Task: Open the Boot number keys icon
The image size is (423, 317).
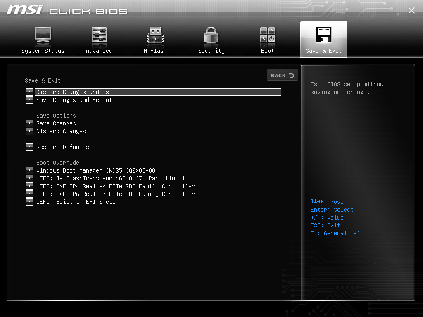Action: 268,35
